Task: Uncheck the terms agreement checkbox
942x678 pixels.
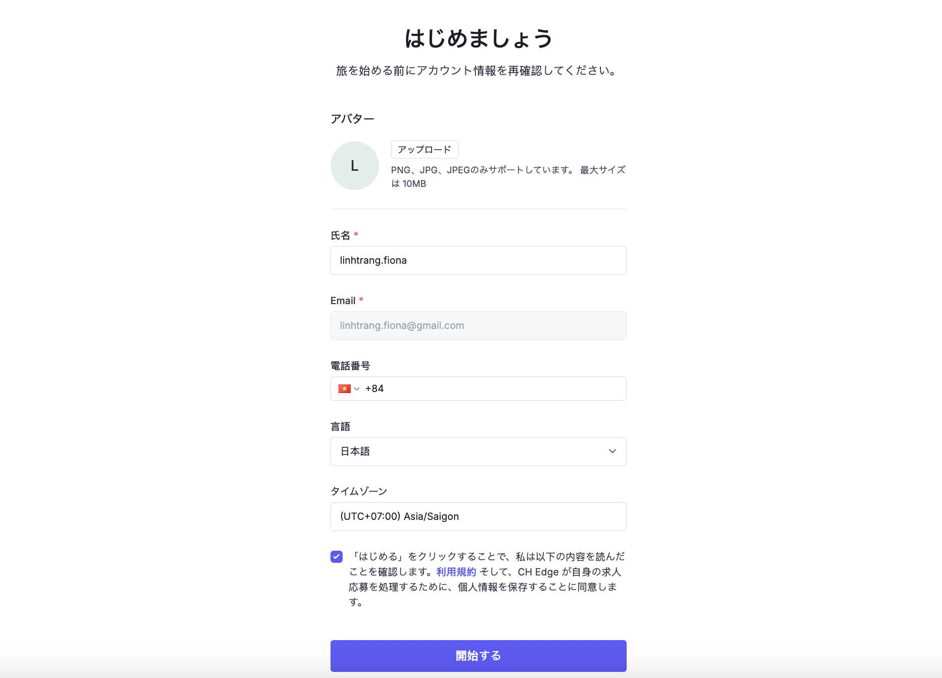Action: (337, 557)
